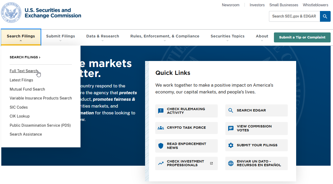333x184 pixels.
Task: Click the Crypto Task Force people icon
Action: click(x=160, y=128)
